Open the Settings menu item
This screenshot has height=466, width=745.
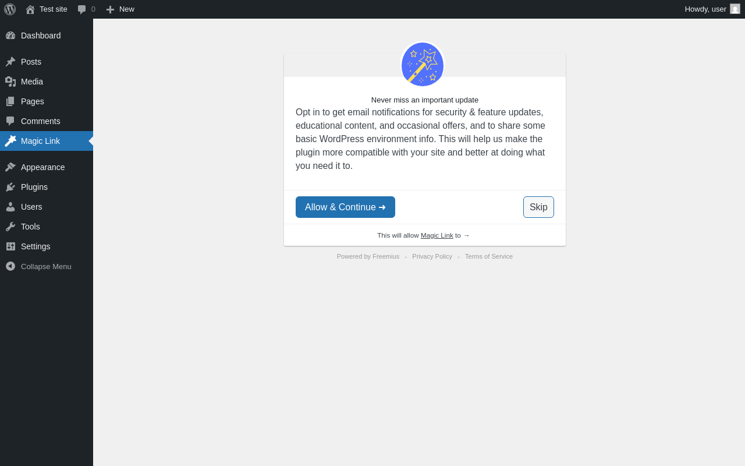click(x=47, y=246)
